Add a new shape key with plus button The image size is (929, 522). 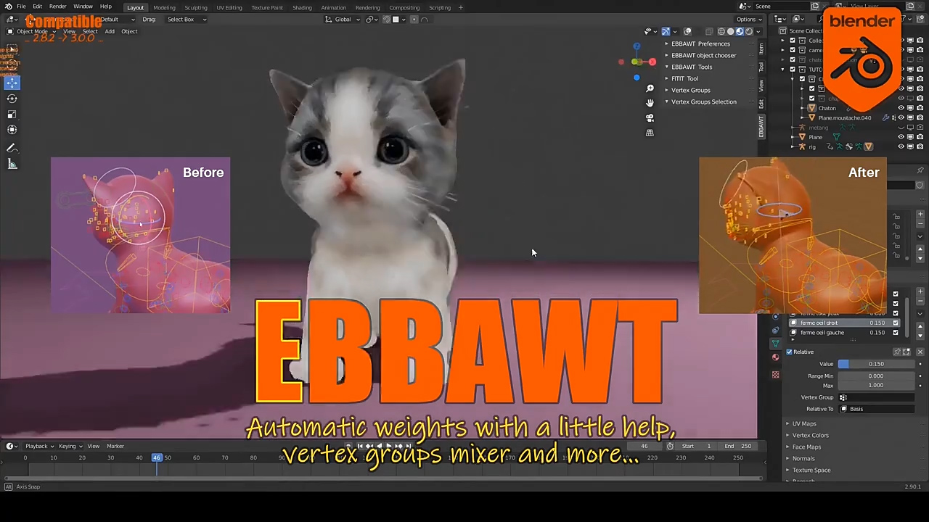(x=920, y=292)
